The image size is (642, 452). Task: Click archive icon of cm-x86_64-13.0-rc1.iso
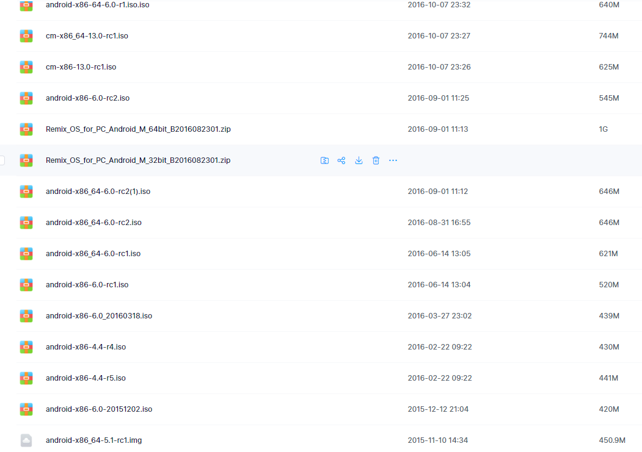(26, 36)
